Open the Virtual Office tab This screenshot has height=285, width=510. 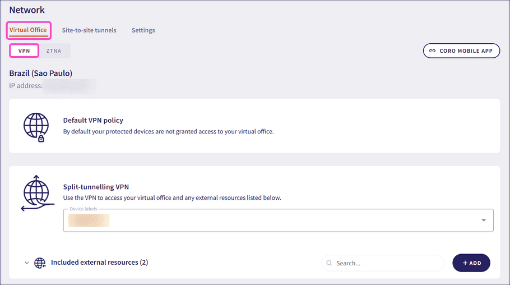click(x=28, y=30)
